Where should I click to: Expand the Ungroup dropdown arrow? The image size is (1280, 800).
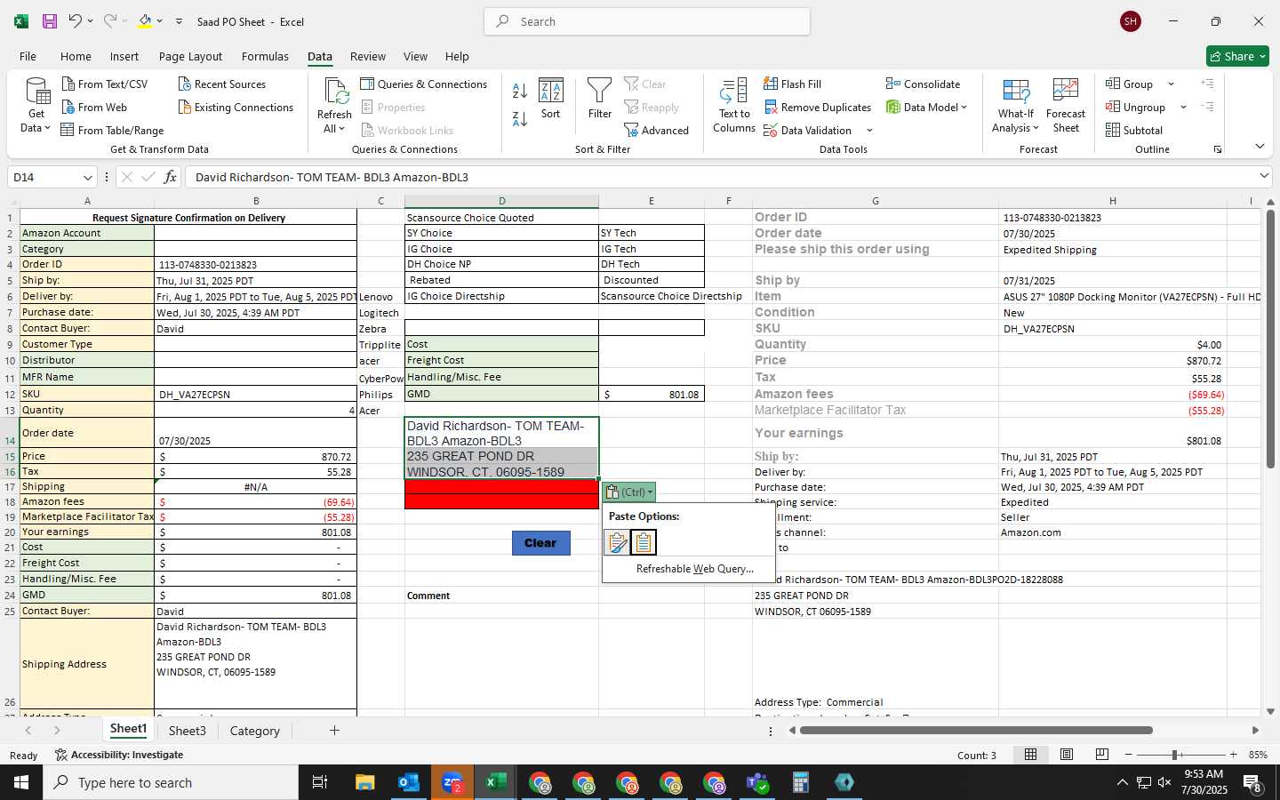[x=1183, y=107]
